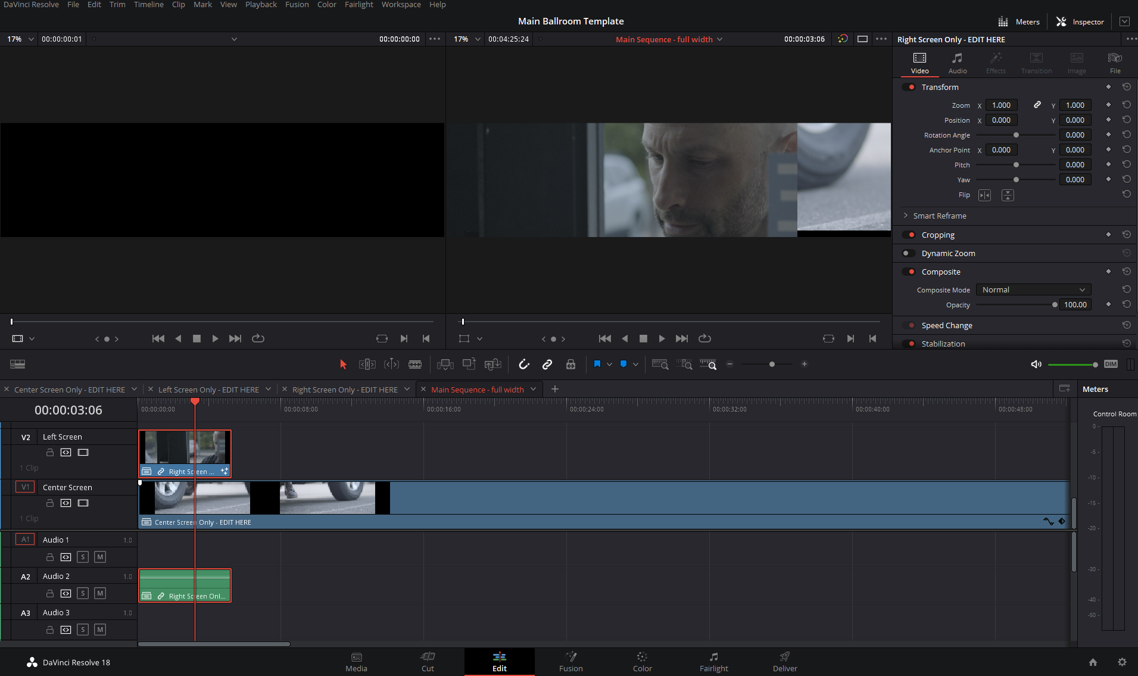Screen dimensions: 1138x676
Task: Open the Composite Mode Normal dropdown
Action: coord(1034,290)
